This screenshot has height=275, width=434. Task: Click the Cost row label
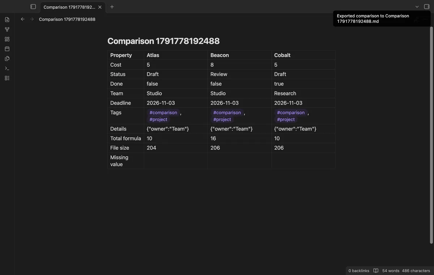pyautogui.click(x=116, y=65)
